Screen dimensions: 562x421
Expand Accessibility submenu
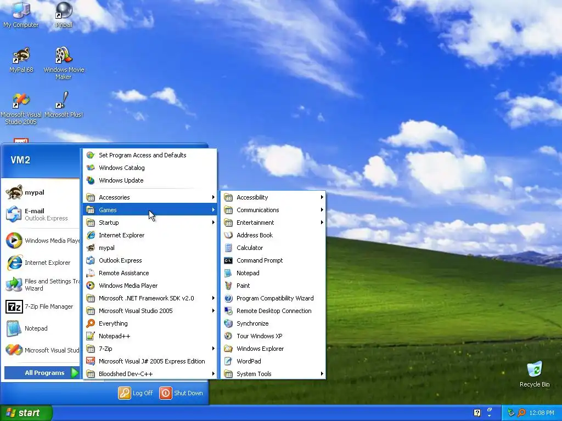[273, 197]
